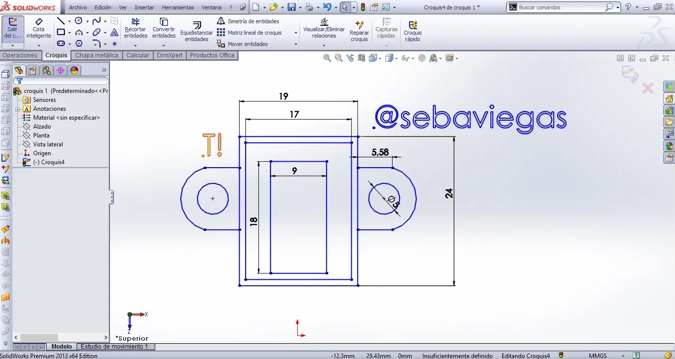This screenshot has height=359, width=675.
Task: Click the Undo arrow icon
Action: (326, 7)
